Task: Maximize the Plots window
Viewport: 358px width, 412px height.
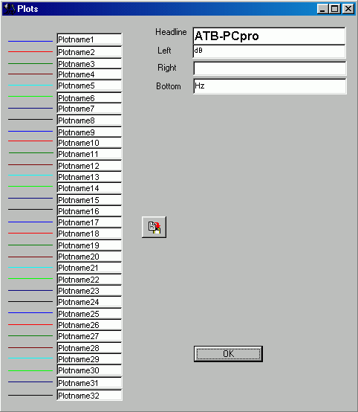Action: click(x=335, y=9)
